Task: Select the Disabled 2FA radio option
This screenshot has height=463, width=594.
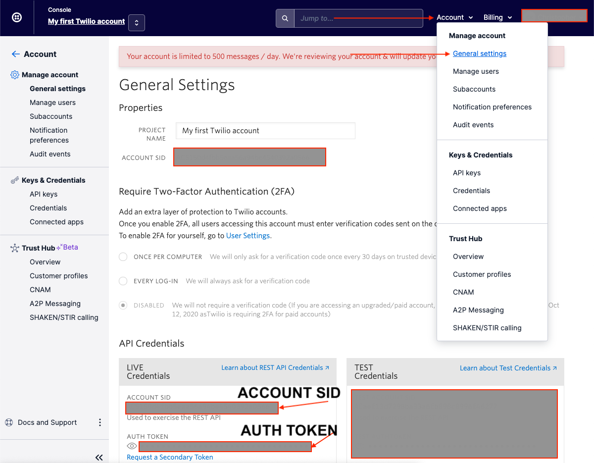Action: coord(123,305)
